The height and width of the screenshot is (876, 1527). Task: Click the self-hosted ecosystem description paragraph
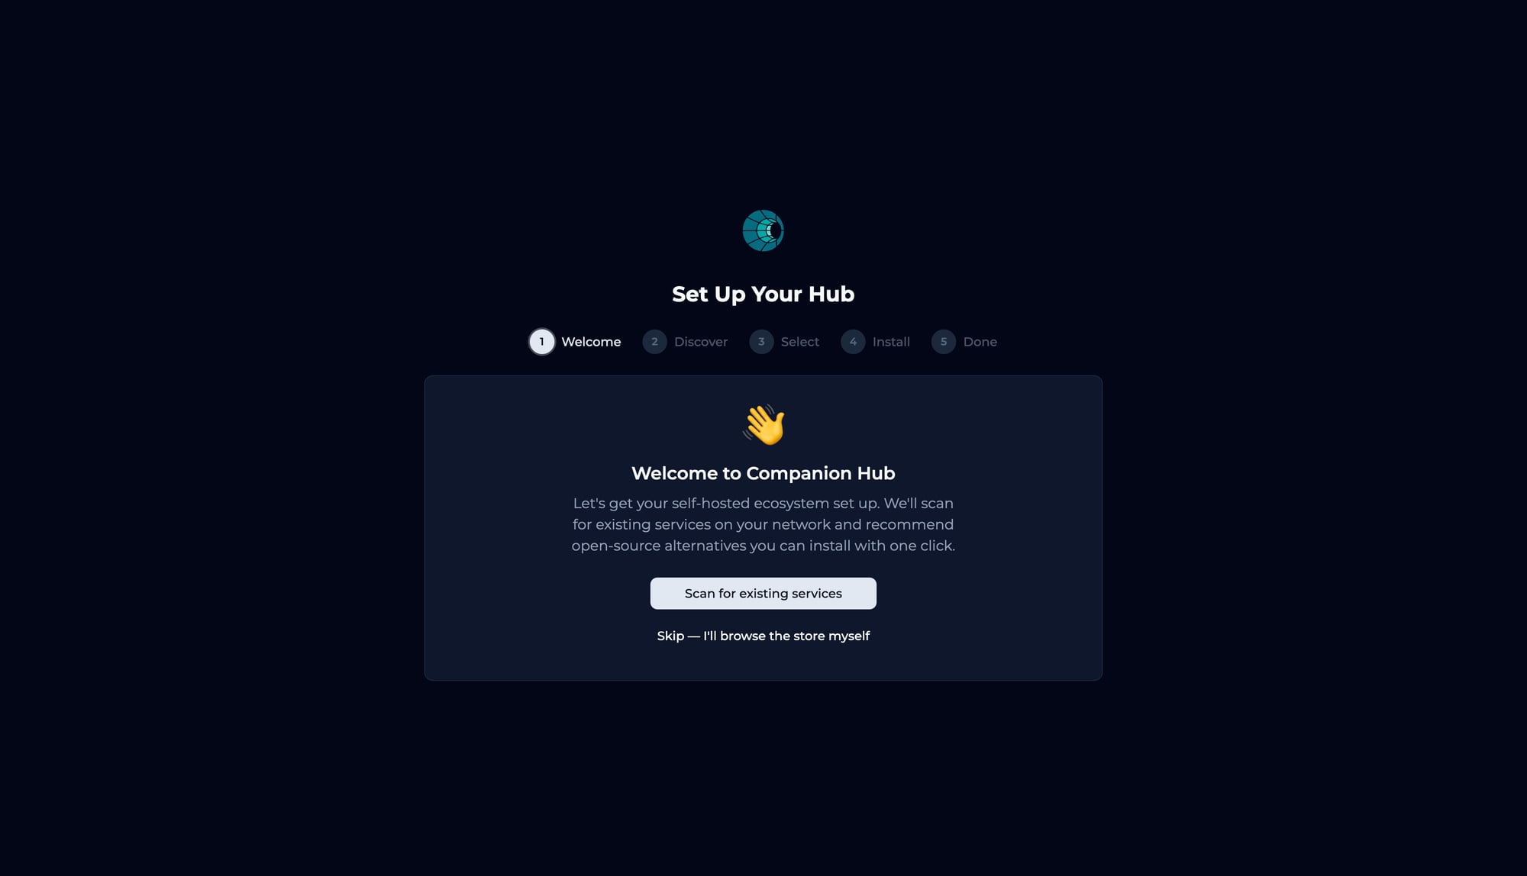click(x=763, y=524)
